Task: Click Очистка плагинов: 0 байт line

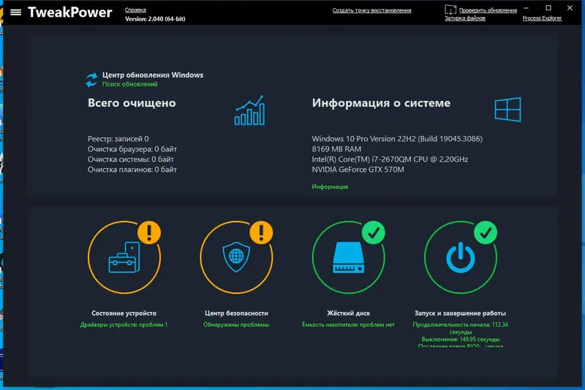Action: [x=132, y=170]
